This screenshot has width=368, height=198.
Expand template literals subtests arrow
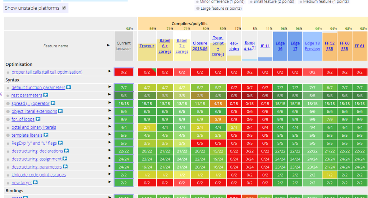click(110, 134)
